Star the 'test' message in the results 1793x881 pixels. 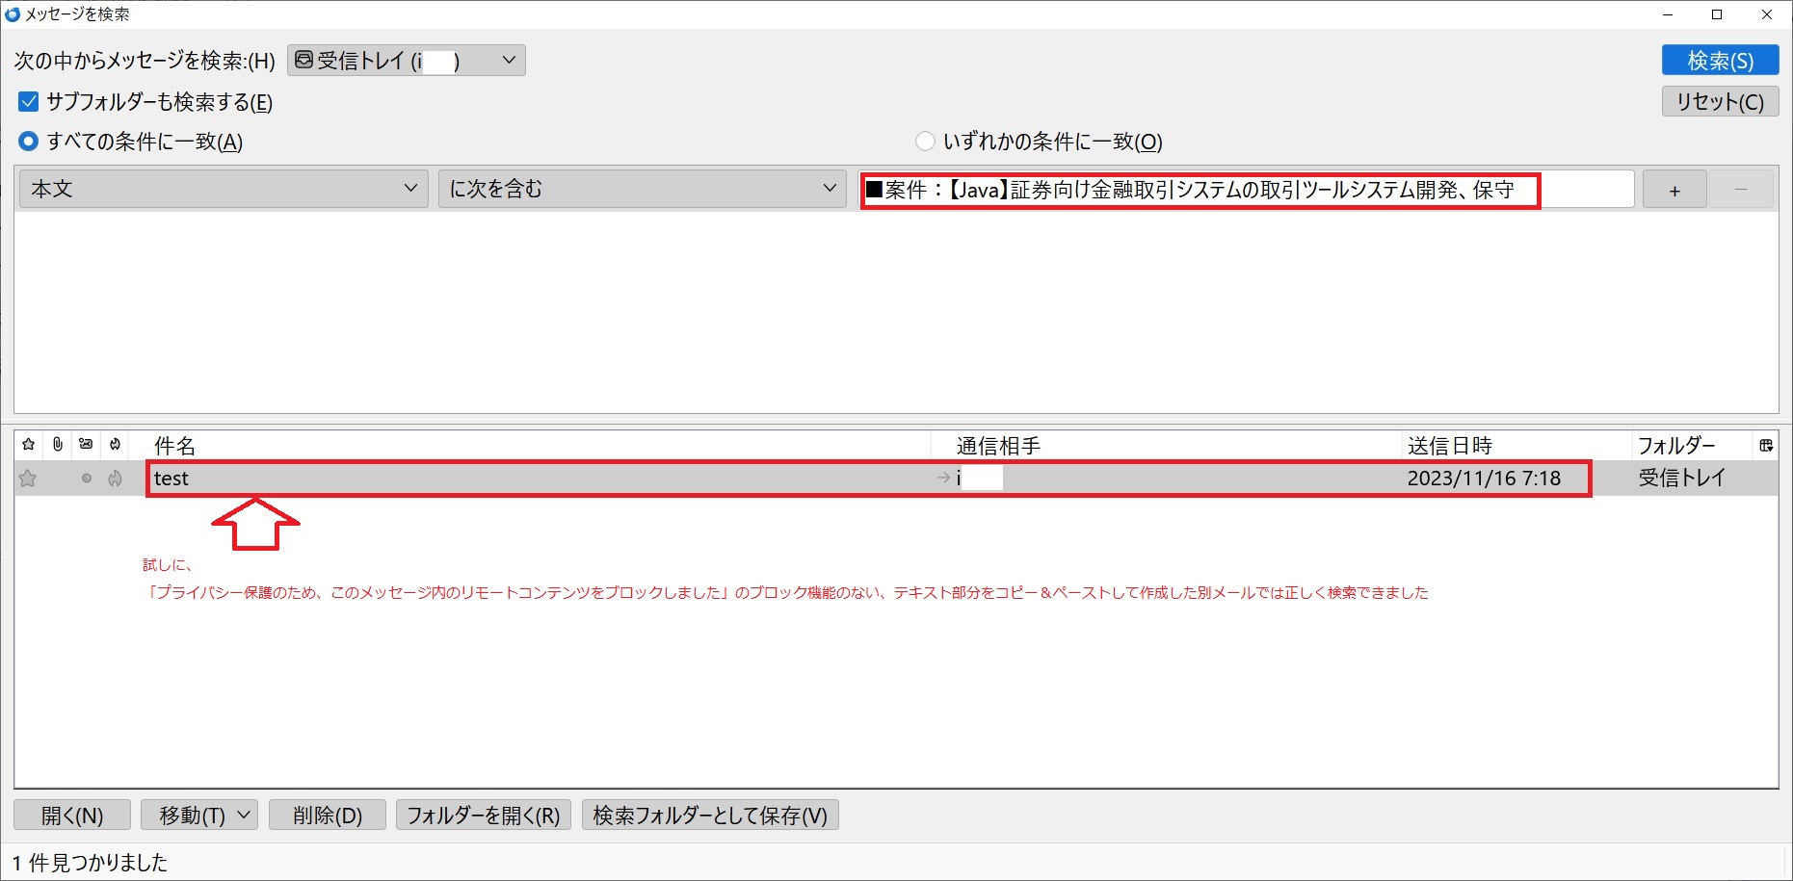click(29, 479)
